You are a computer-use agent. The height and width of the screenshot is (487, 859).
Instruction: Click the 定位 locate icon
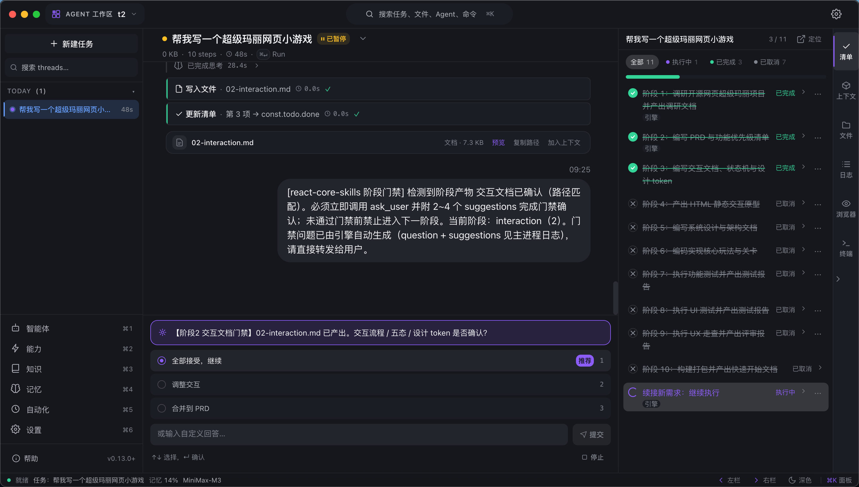(801, 39)
